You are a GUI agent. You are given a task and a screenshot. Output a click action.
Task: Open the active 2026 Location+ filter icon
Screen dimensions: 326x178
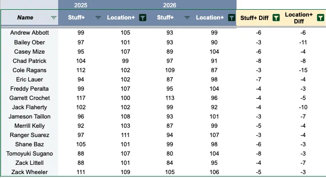(x=232, y=18)
